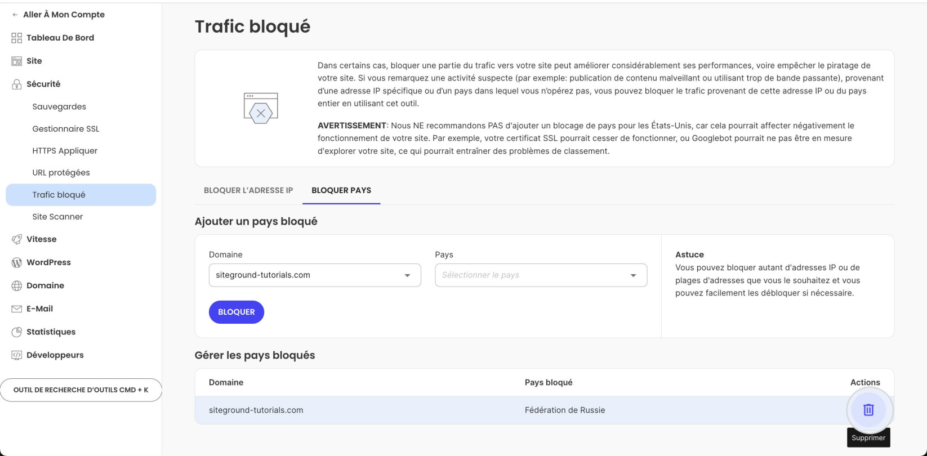Image resolution: width=927 pixels, height=456 pixels.
Task: Expand the WordPress section label
Action: [x=48, y=262]
